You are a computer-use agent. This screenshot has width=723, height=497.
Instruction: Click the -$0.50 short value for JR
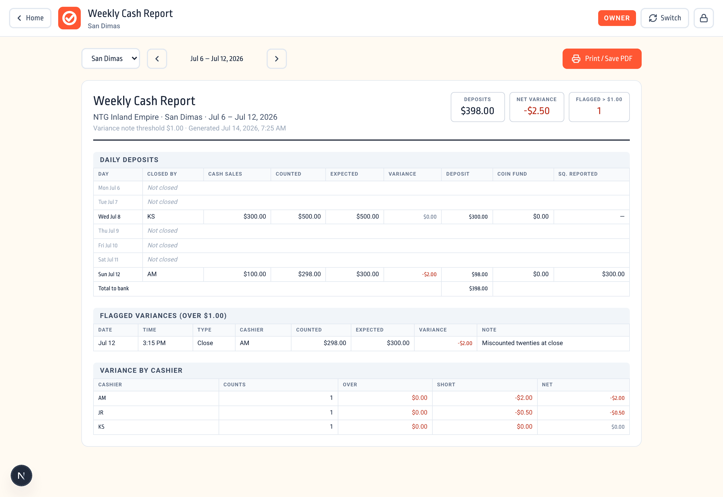coord(523,412)
